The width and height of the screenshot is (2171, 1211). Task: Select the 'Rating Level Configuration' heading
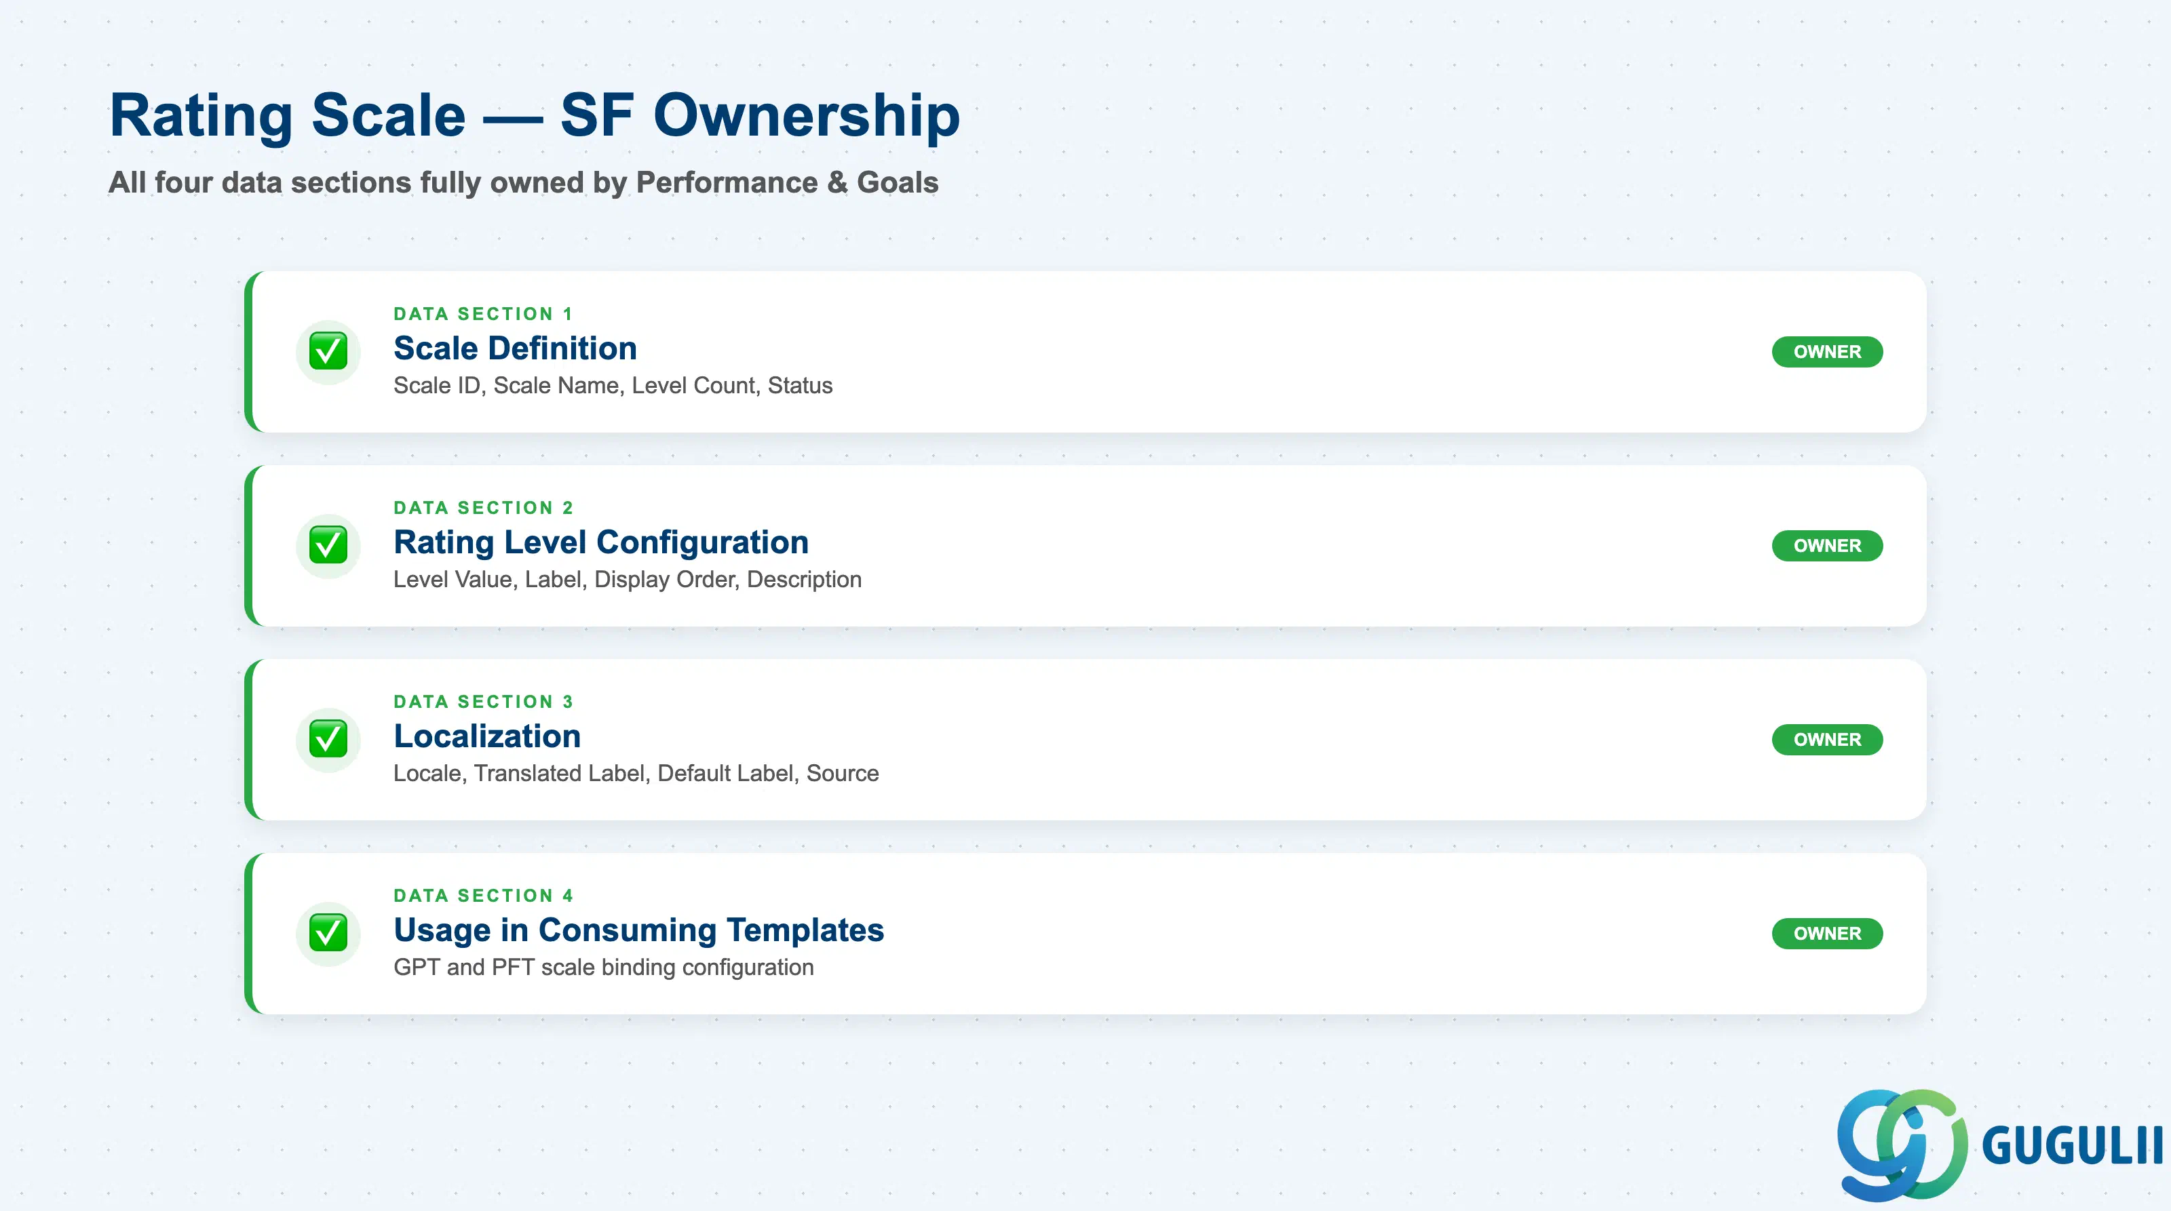[601, 542]
